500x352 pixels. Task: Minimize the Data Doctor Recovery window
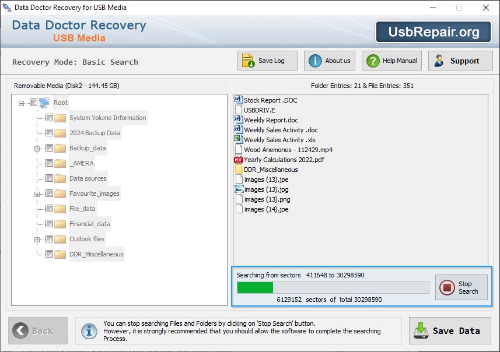click(x=433, y=8)
